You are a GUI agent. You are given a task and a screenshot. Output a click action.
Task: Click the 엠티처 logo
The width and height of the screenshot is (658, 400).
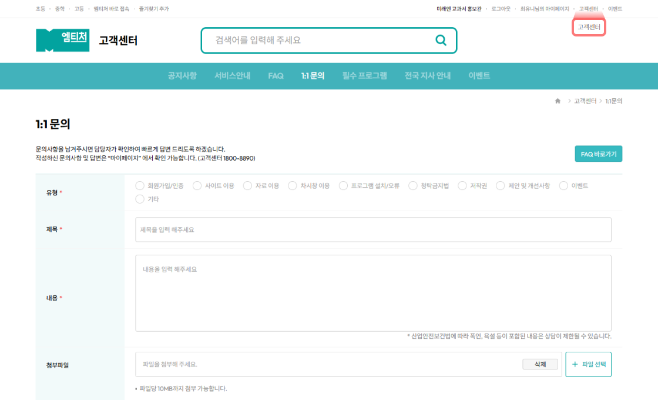click(63, 40)
